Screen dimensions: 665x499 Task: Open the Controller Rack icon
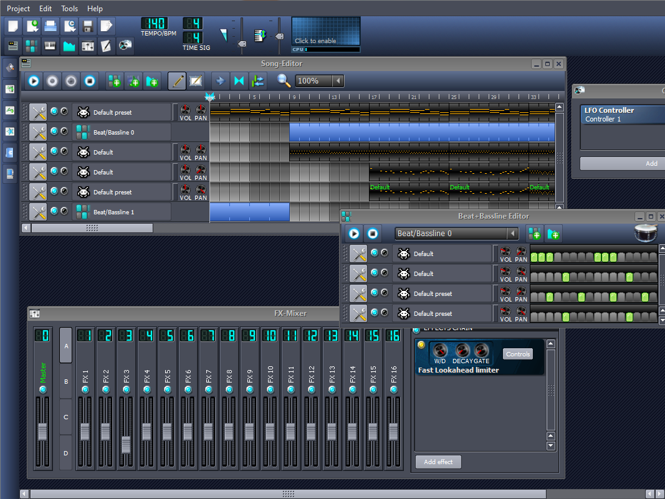point(125,45)
